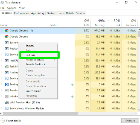Click the icon of the Google Chrome 18.6 MB process
Image resolution: width=140 pixels, height=125 pixels.
click(x=7, y=37)
